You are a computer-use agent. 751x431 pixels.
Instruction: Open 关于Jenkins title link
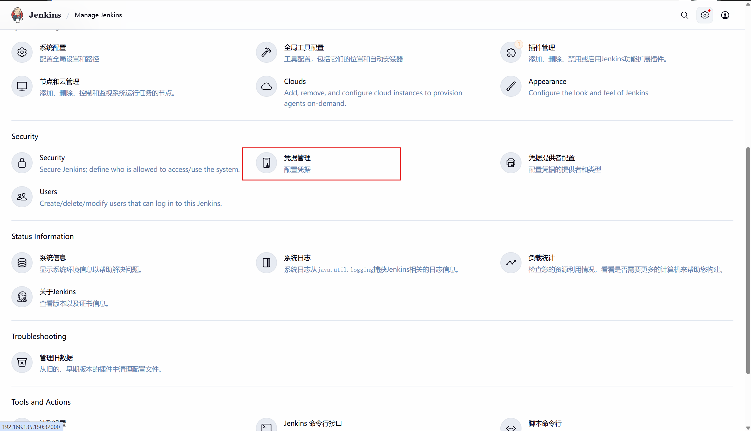pyautogui.click(x=58, y=292)
